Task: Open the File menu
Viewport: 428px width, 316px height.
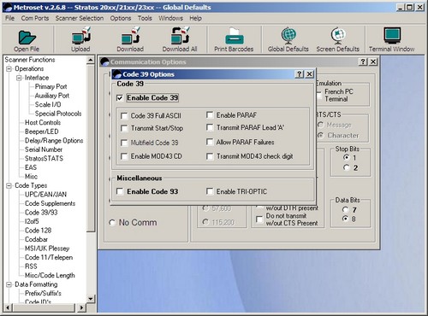Action: pyautogui.click(x=9, y=18)
